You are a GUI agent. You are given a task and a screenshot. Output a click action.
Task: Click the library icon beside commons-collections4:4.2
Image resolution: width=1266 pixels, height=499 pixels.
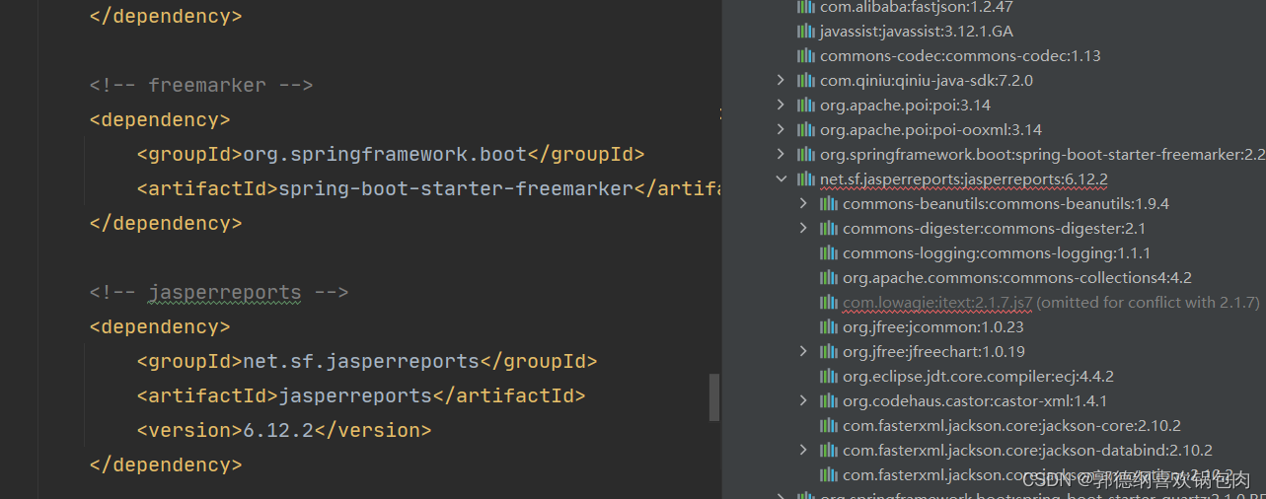pyautogui.click(x=829, y=277)
